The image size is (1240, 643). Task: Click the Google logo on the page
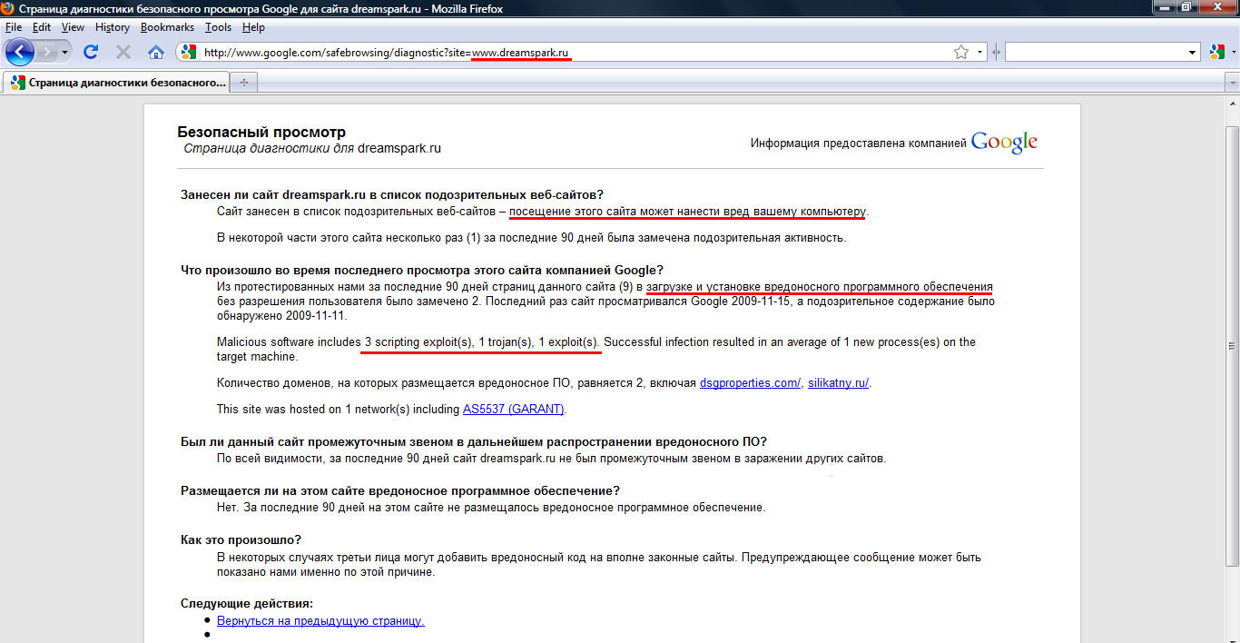tap(1004, 143)
